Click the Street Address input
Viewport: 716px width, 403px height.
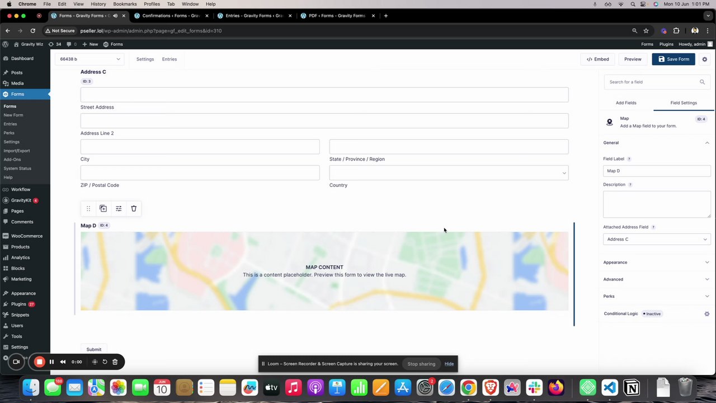tap(324, 95)
